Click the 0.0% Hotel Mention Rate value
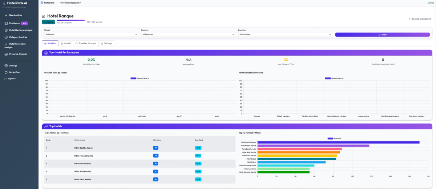Viewport: 436px width, 189px height. (91, 60)
